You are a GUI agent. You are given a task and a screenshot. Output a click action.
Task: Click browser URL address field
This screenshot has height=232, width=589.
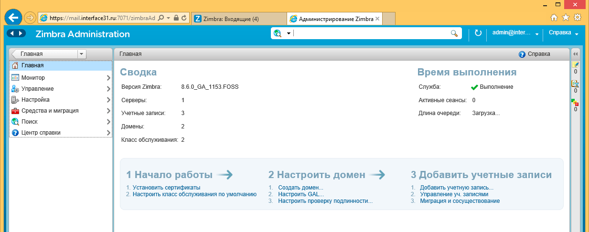tap(102, 18)
